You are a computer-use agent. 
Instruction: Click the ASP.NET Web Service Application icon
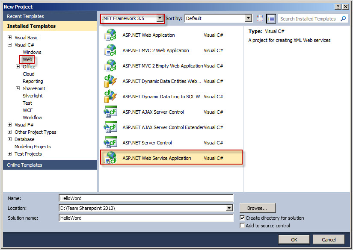110,158
